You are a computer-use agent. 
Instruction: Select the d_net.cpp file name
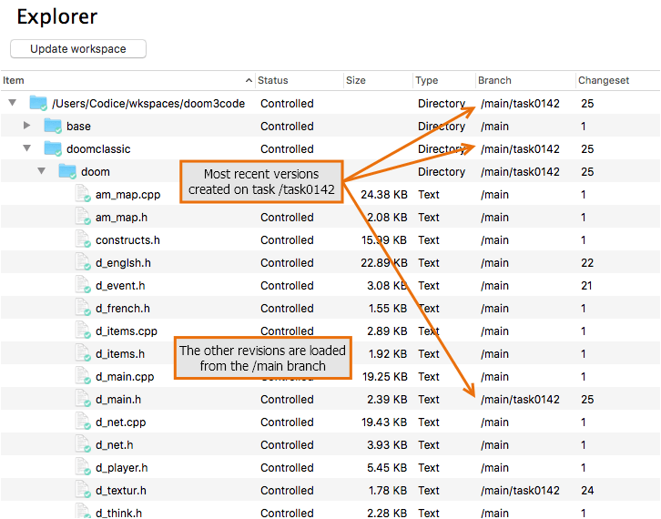pos(120,422)
